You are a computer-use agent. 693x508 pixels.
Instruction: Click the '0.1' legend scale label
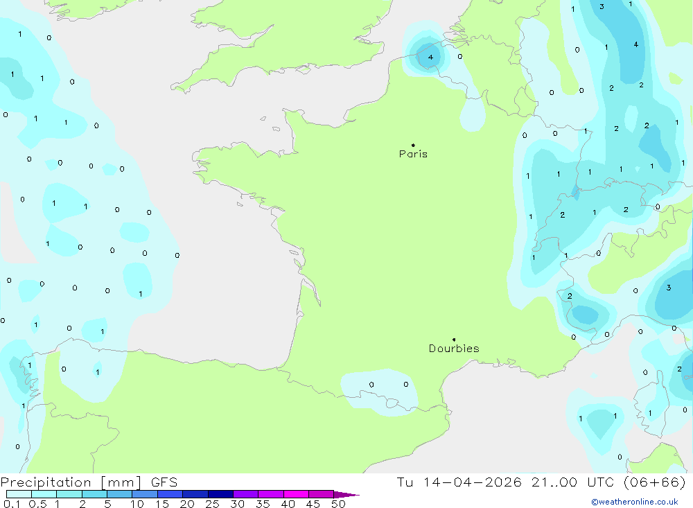(x=12, y=504)
